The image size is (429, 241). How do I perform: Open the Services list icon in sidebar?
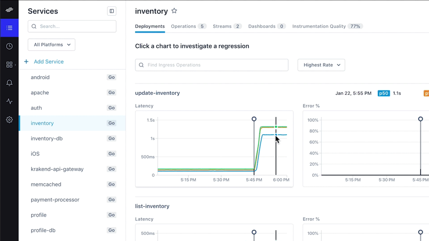9,28
